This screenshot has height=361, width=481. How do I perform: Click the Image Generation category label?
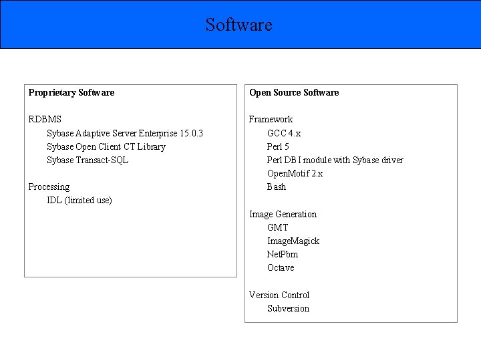(x=283, y=214)
